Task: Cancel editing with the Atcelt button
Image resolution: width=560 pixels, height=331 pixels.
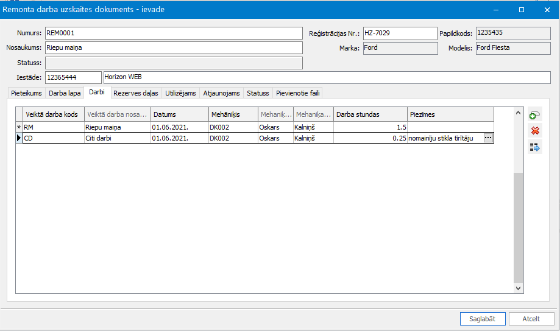Action: coord(531,319)
